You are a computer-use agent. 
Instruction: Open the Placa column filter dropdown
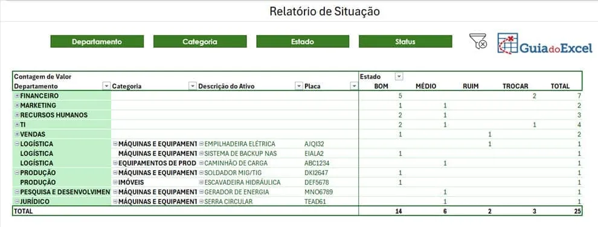pyautogui.click(x=355, y=86)
